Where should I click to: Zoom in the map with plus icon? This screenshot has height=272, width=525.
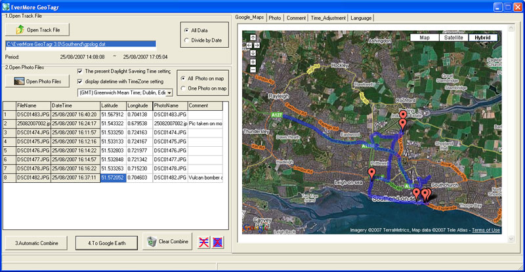[x=253, y=62]
